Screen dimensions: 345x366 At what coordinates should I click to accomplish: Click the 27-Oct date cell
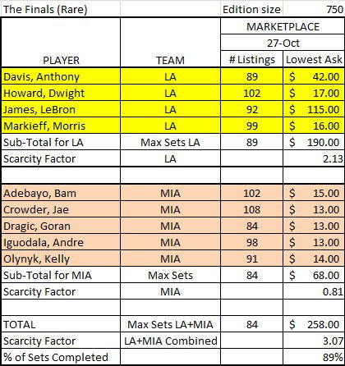click(x=283, y=43)
